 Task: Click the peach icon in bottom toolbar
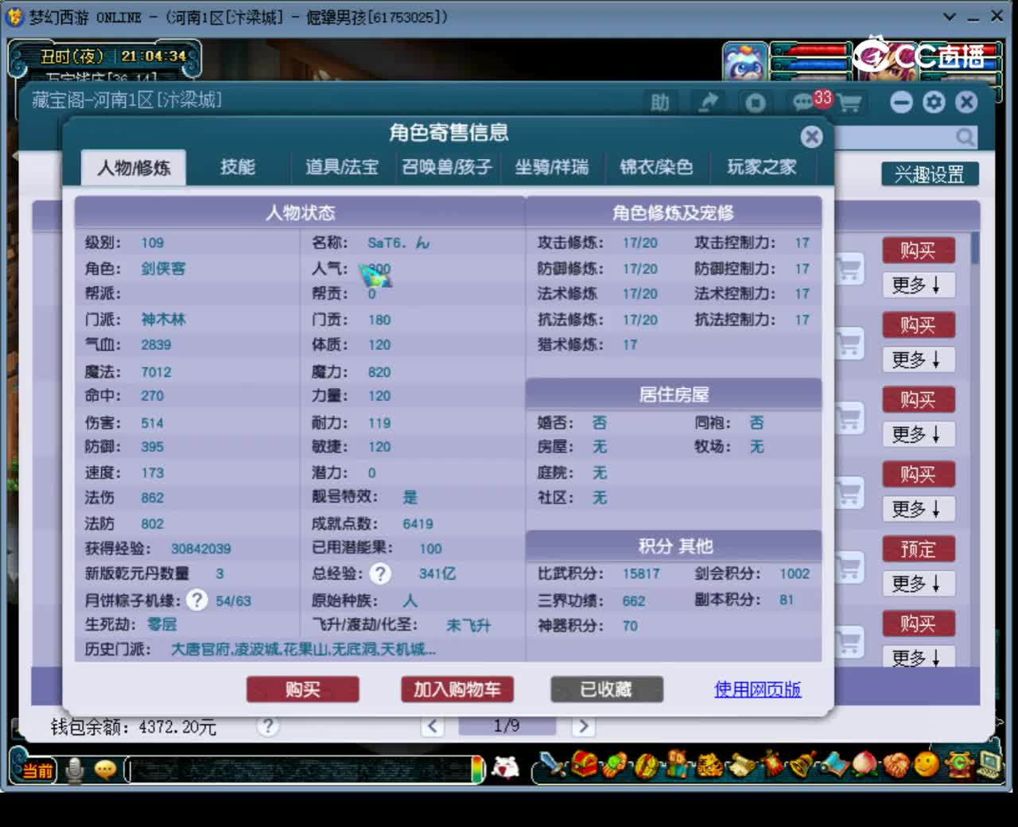[865, 765]
